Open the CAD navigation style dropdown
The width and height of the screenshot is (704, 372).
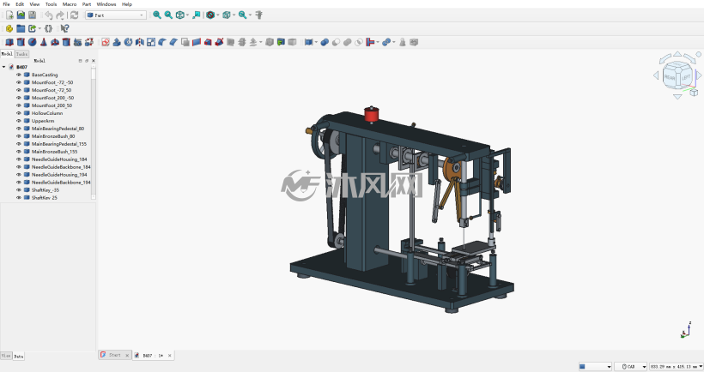click(630, 367)
